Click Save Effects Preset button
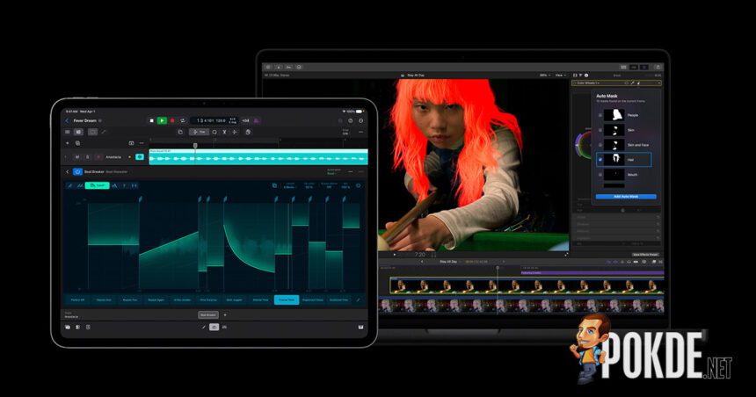756x397 pixels. [x=645, y=255]
